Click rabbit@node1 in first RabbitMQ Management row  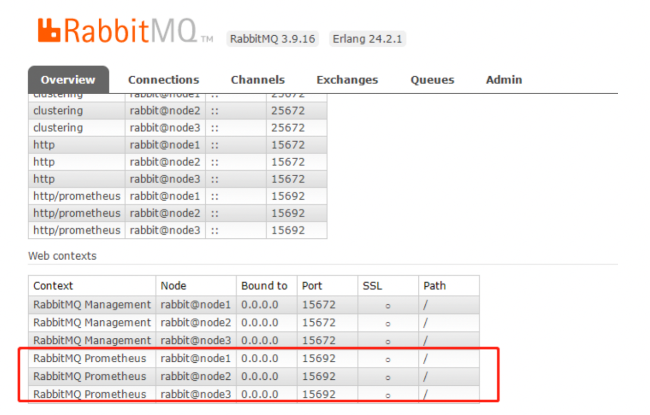pyautogui.click(x=195, y=305)
